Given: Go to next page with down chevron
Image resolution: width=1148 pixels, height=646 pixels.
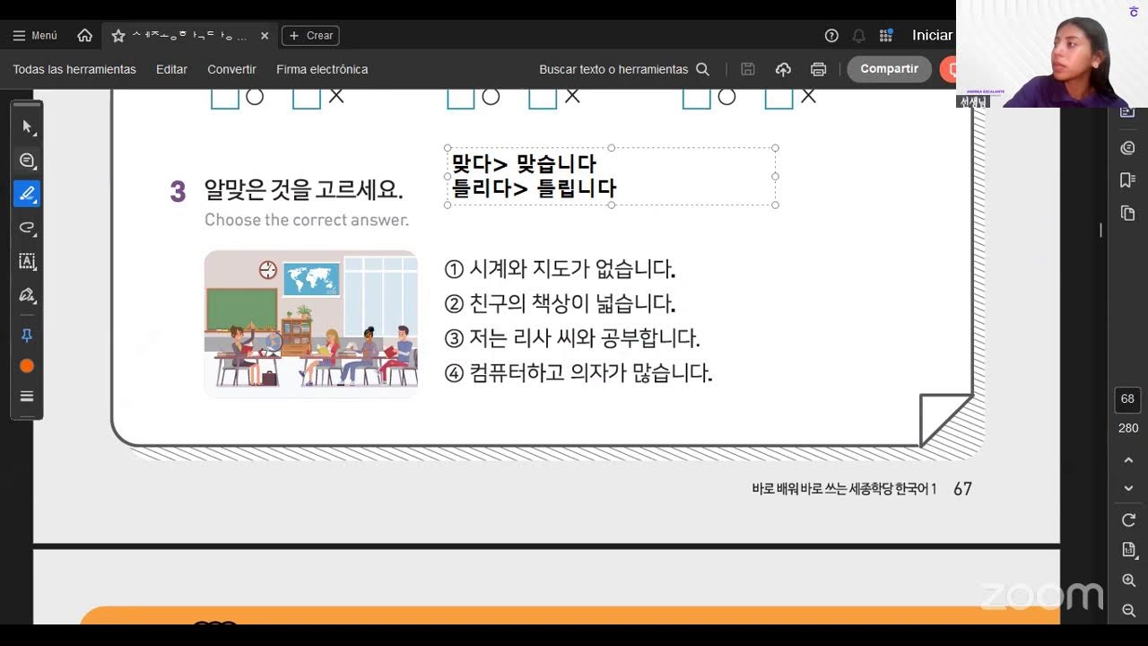Looking at the screenshot, I should pyautogui.click(x=1128, y=489).
